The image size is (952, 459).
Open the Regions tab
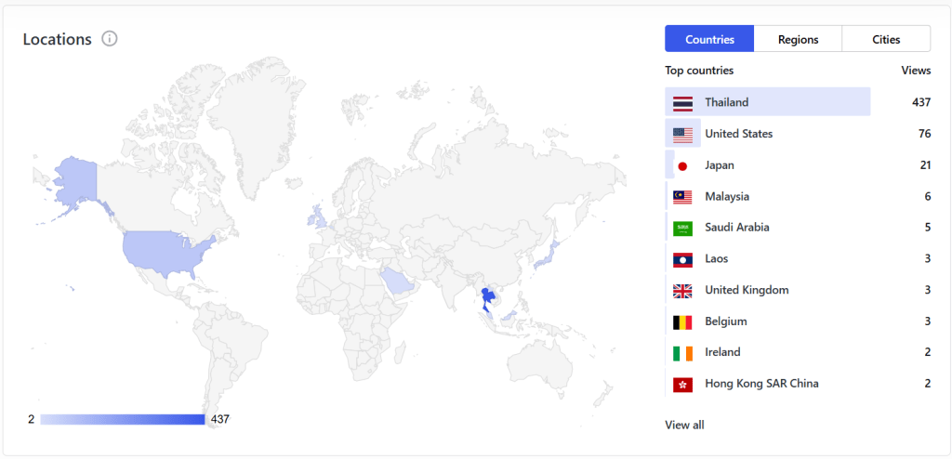[798, 39]
